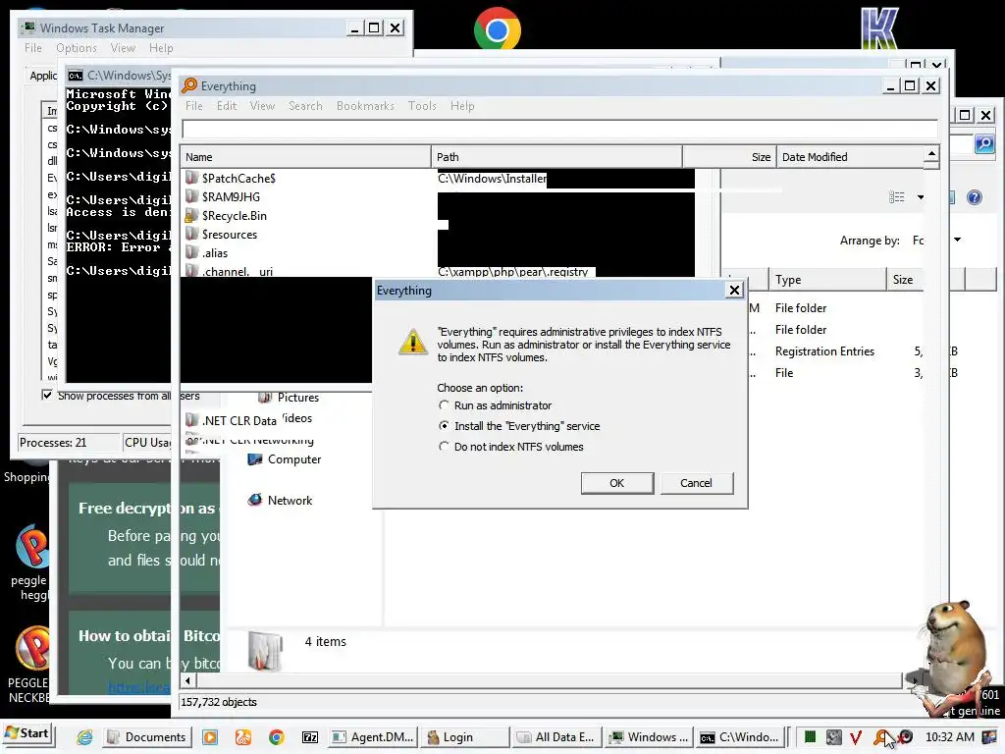Select the .alias folder icon

pos(191,252)
